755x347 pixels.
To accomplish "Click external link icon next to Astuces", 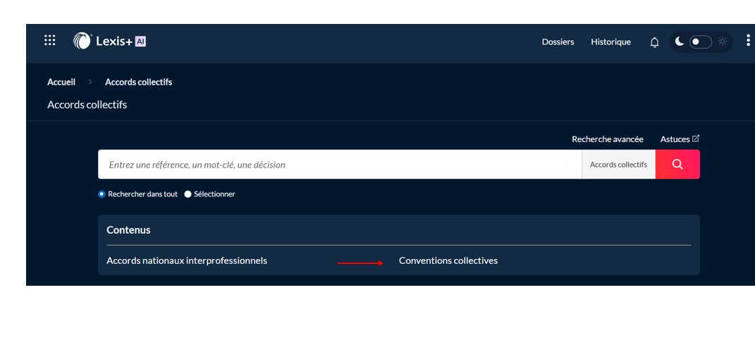I will click(x=696, y=139).
